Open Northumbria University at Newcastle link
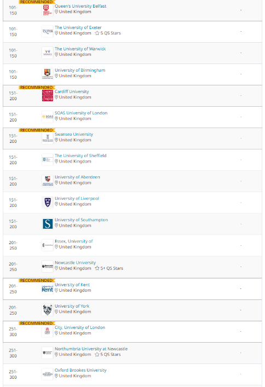Image resolution: width=265 pixels, height=387 pixels. click(x=91, y=349)
